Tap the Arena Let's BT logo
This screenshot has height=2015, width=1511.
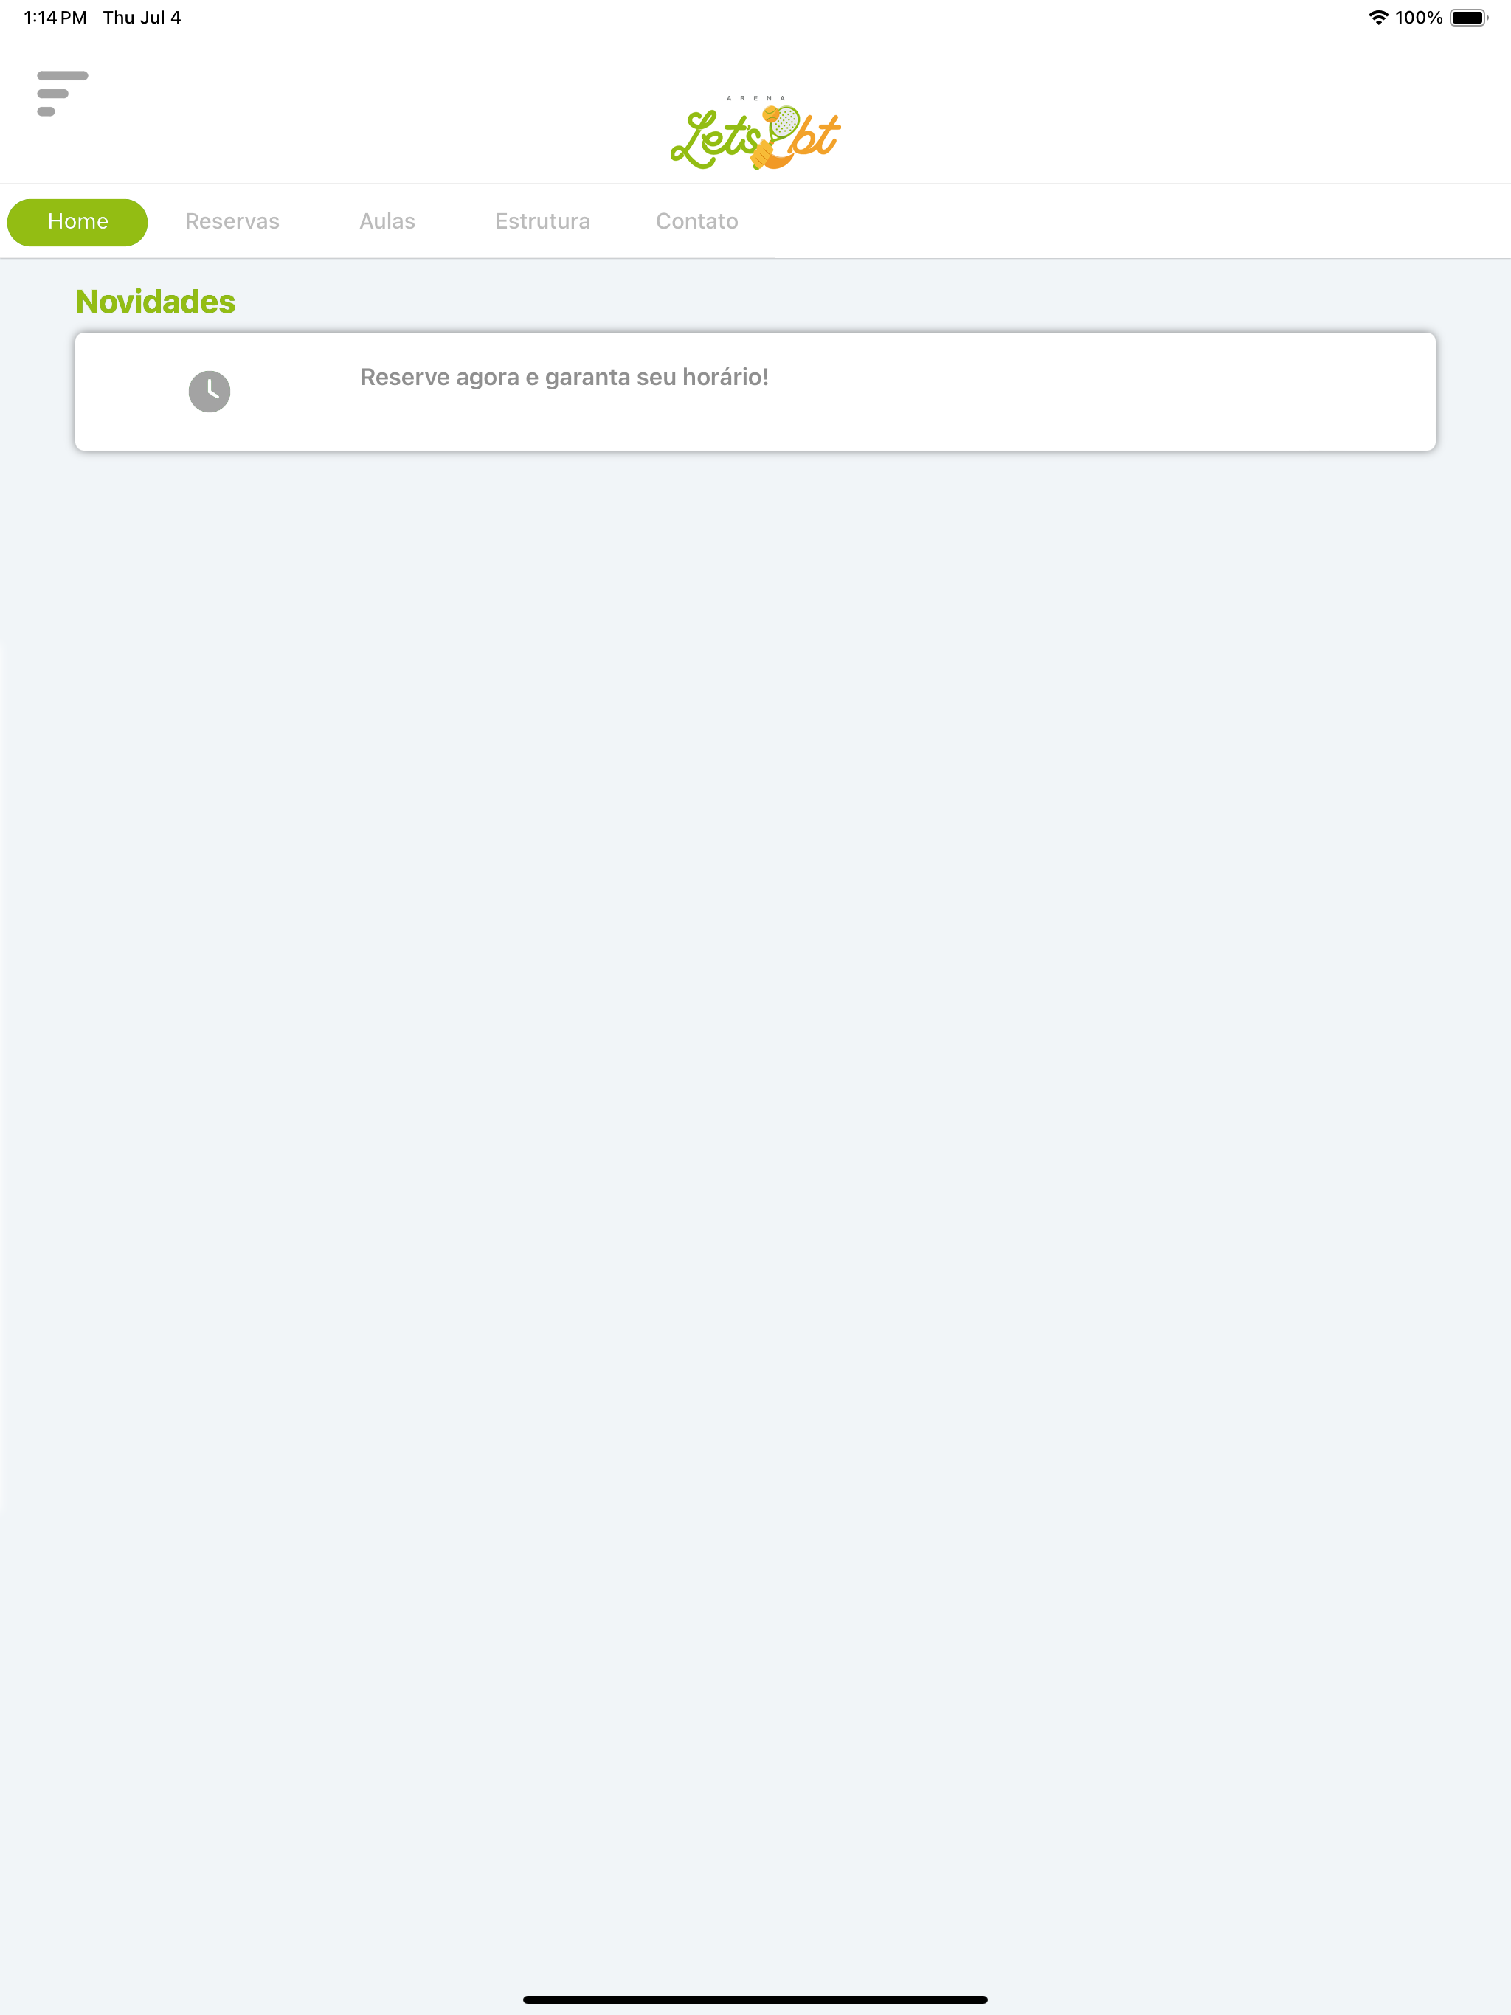point(755,133)
